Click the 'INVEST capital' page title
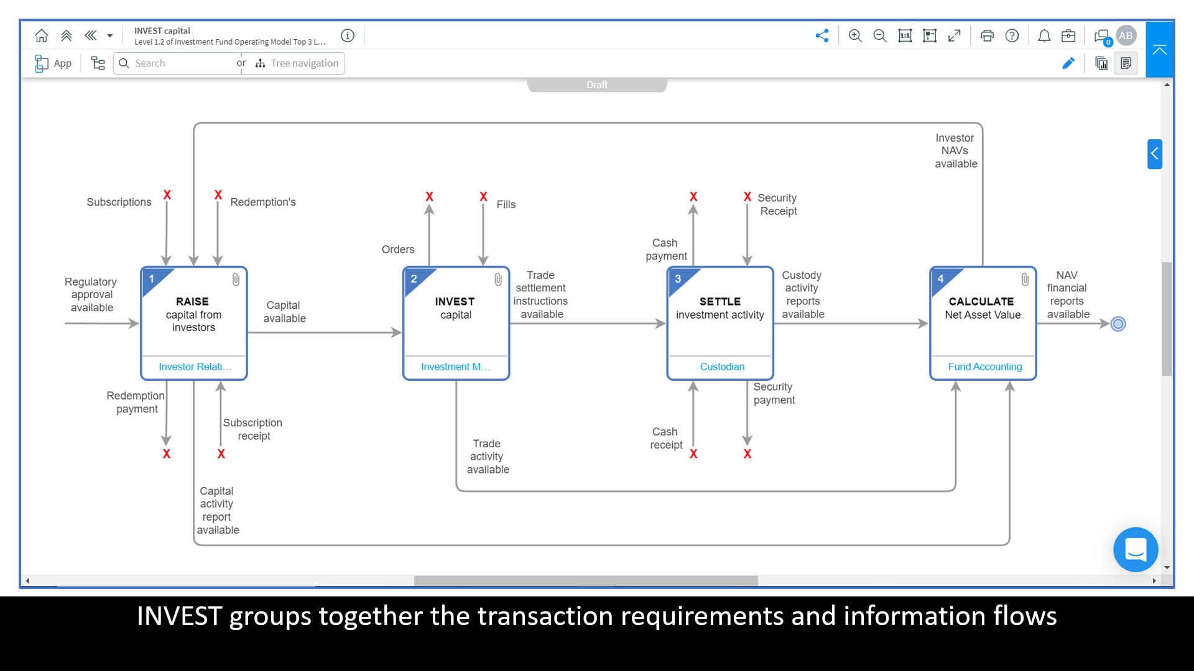Image resolution: width=1194 pixels, height=671 pixels. (162, 30)
